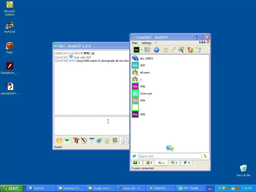This screenshot has width=256, height=192.
Task: Open the Settings menu
Action: point(146,43)
